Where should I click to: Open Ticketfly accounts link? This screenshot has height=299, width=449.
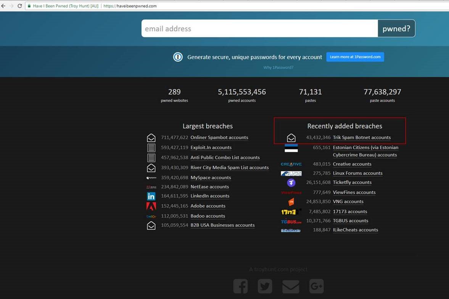[352, 183]
